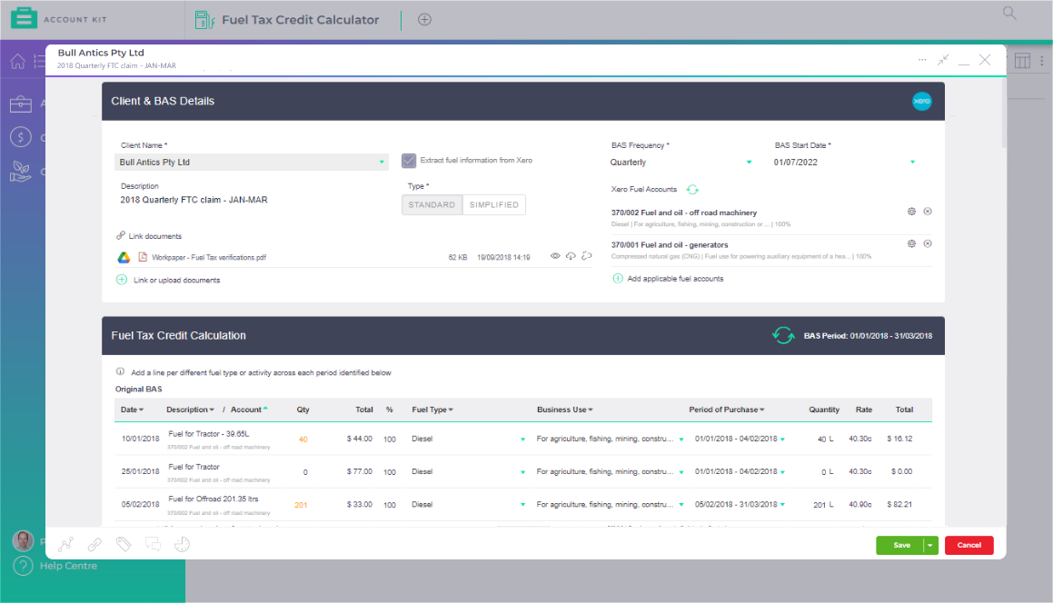The width and height of the screenshot is (1053, 603).
Task: Preview the Fuel Tax verifications PDF via eye icon
Action: point(555,256)
